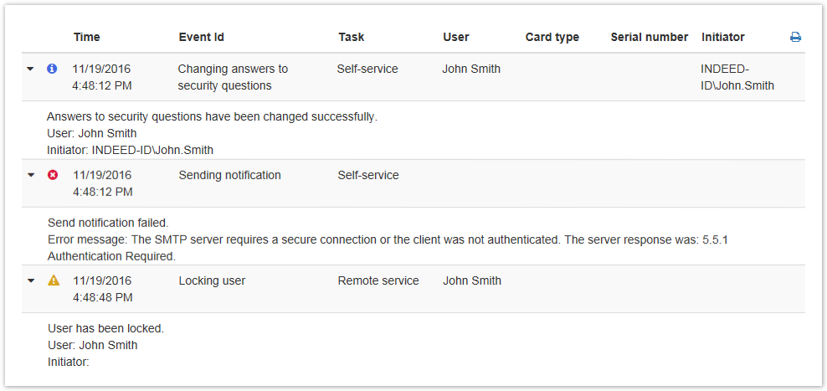Collapse the Sending notification event row
Image resolution: width=827 pixels, height=391 pixels.
[31, 175]
